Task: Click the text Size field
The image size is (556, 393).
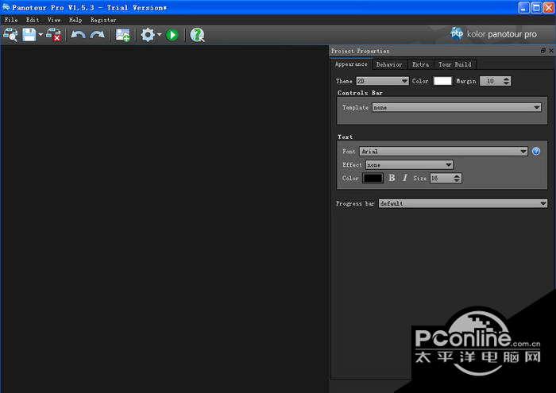Action: click(x=442, y=178)
